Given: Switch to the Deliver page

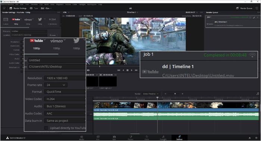Looking at the screenshot, I should 179,138.
